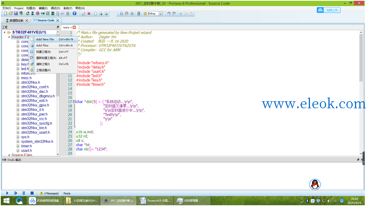The height and width of the screenshot is (206, 366).
Task: Open the 调试(D) menu
Action: click(55, 8)
